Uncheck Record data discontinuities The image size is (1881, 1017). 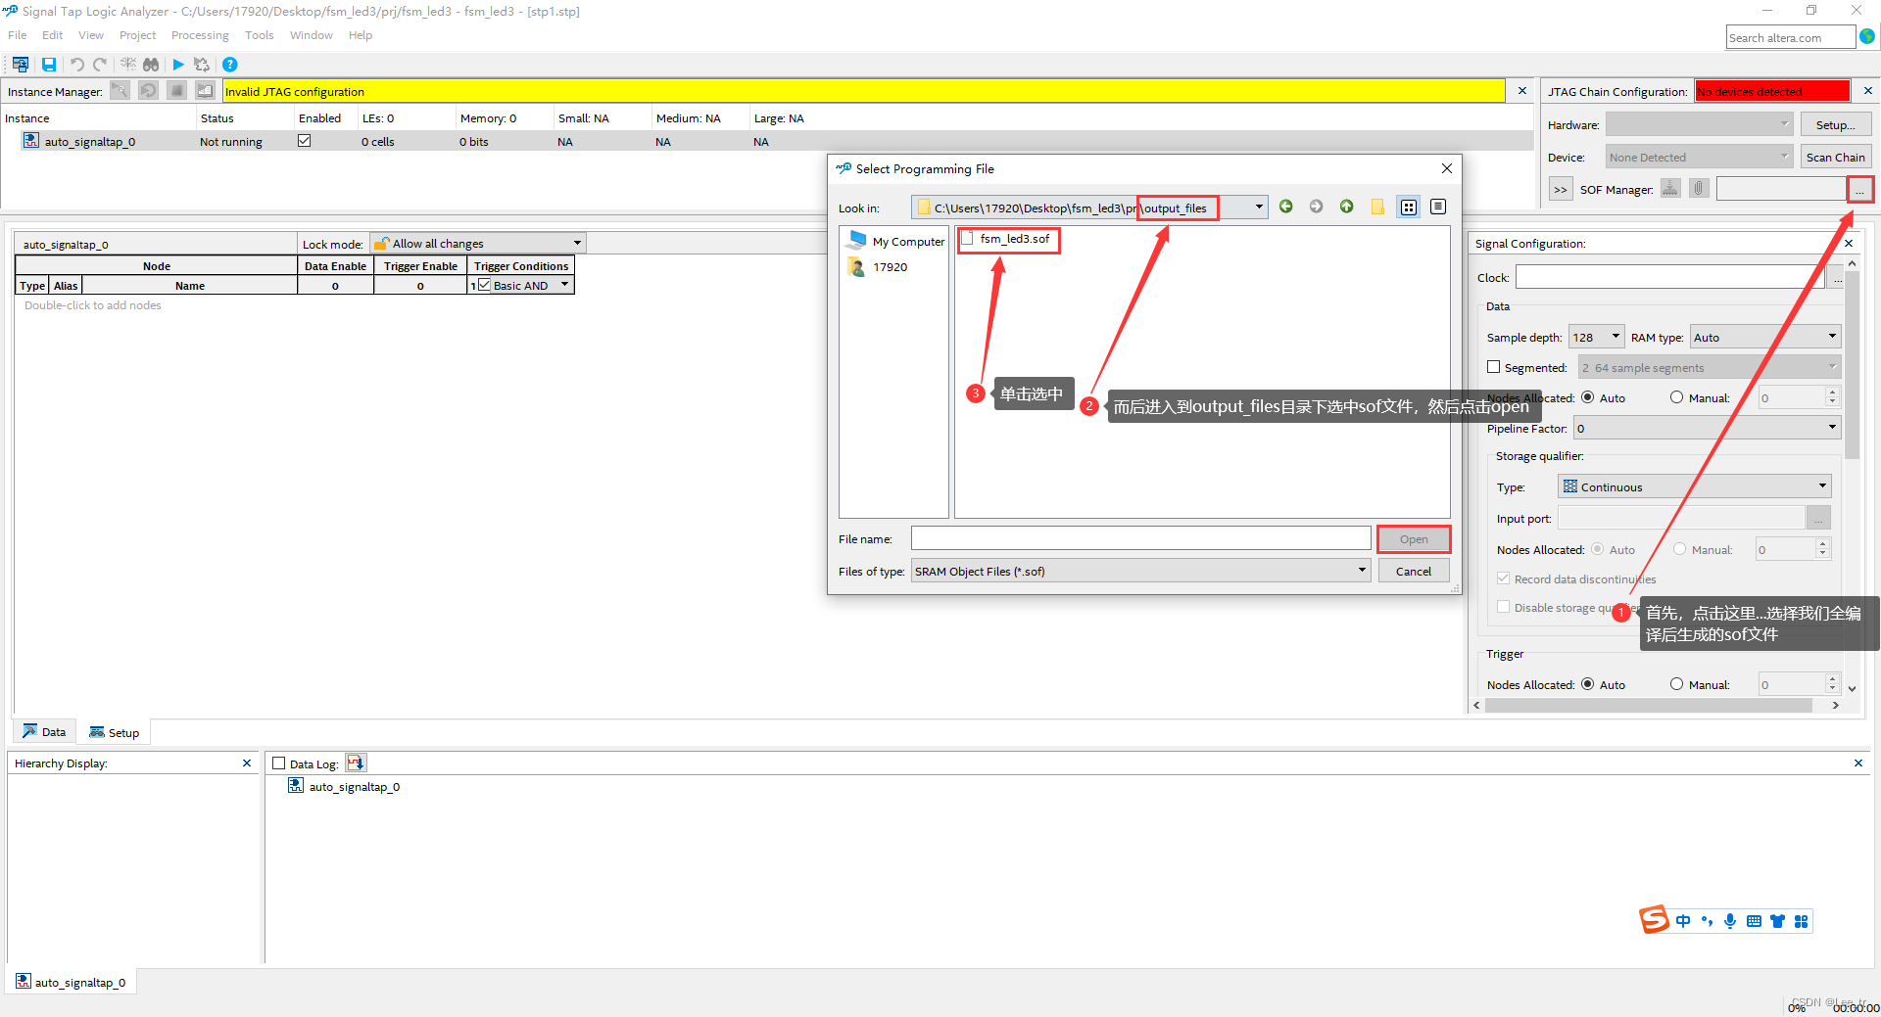(x=1503, y=578)
